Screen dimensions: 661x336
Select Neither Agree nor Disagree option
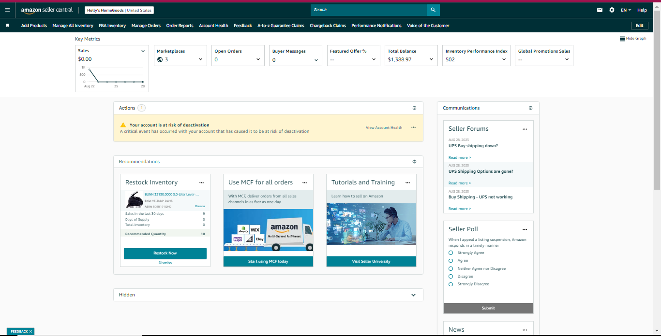451,268
